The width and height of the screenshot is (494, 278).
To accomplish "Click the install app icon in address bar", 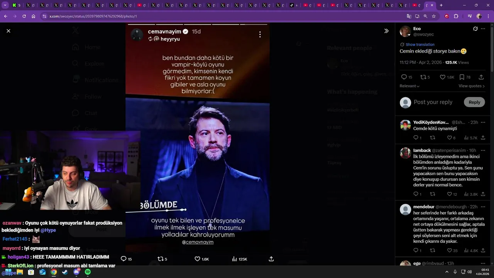I will [417, 16].
